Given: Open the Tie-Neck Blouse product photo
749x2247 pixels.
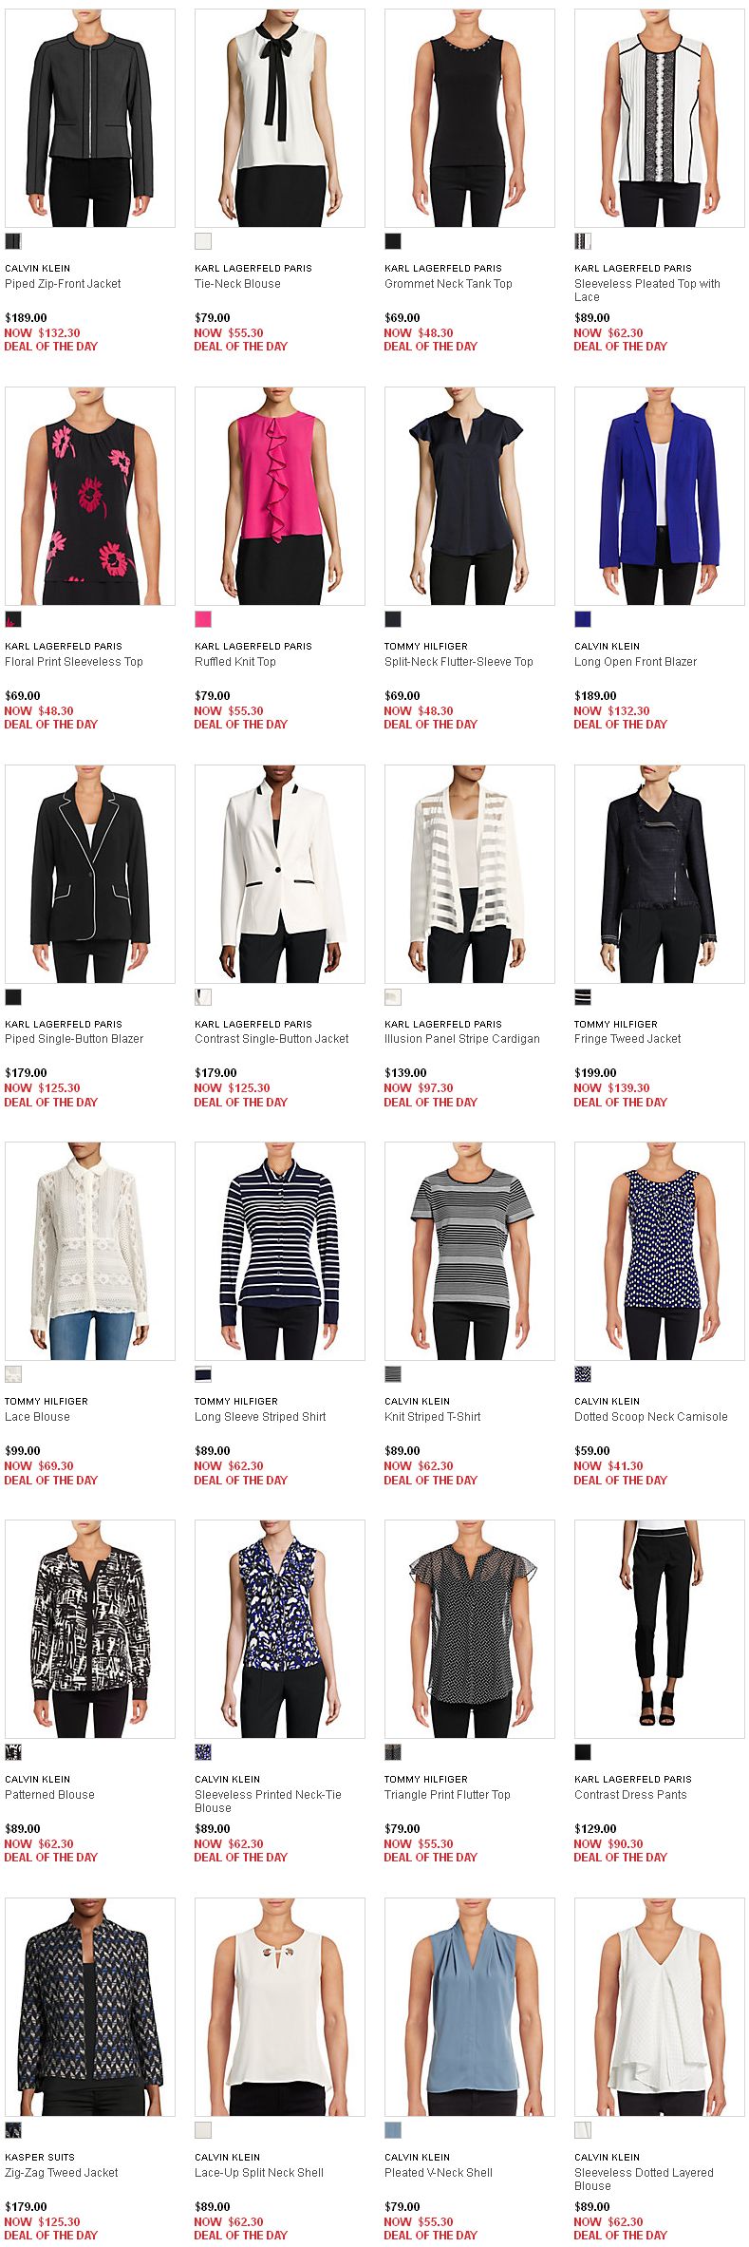Looking at the screenshot, I should point(280,119).
